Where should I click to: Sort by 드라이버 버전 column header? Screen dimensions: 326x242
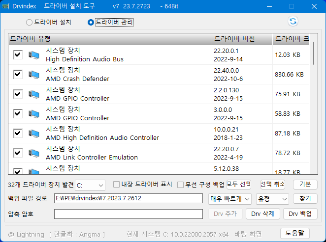pyautogui.click(x=242, y=39)
